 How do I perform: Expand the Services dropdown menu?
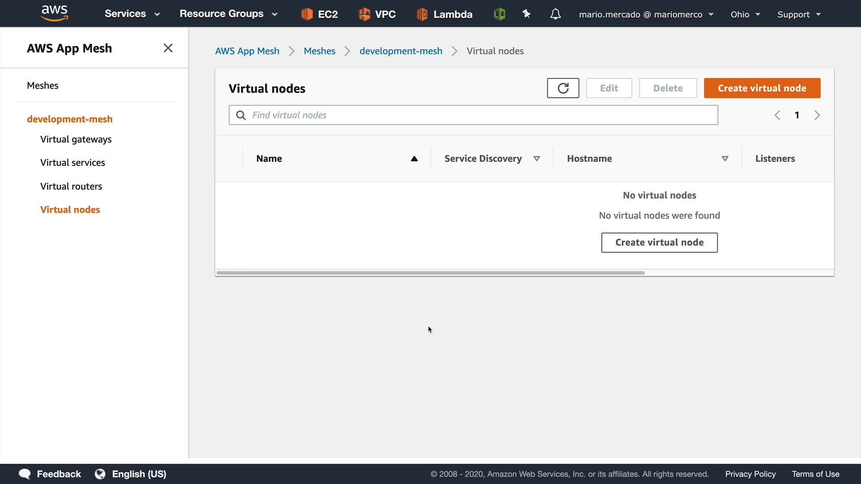[132, 14]
